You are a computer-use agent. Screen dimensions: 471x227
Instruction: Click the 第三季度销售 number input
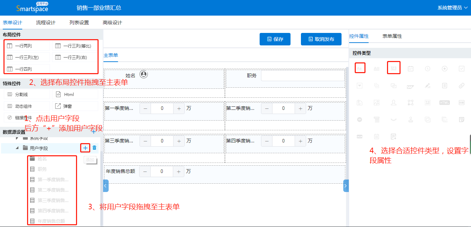[162, 141]
